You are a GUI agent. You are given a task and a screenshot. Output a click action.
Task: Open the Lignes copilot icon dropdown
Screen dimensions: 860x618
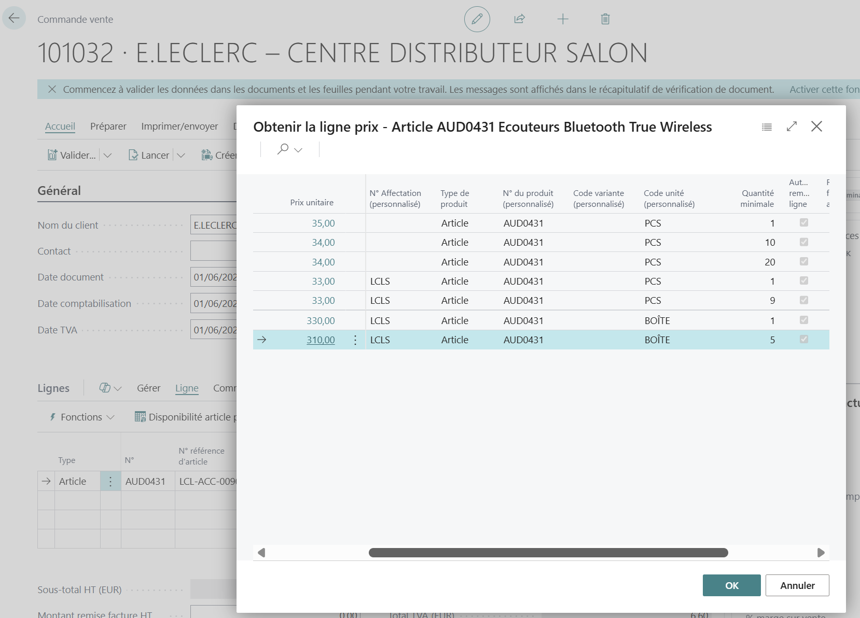pos(110,388)
